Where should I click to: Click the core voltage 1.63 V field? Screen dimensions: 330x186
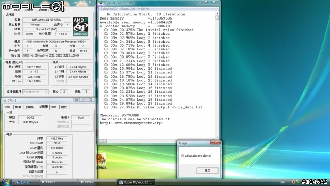click(x=63, y=34)
